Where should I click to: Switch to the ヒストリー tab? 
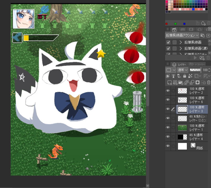(x=197, y=65)
